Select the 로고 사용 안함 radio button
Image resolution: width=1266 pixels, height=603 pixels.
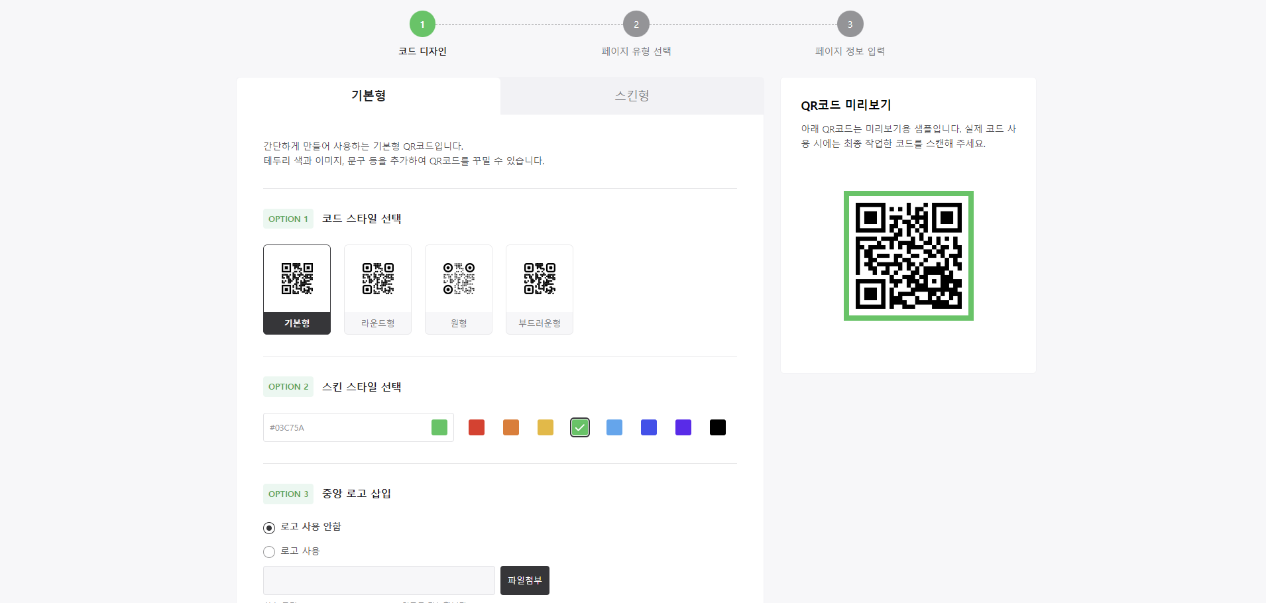pos(269,528)
